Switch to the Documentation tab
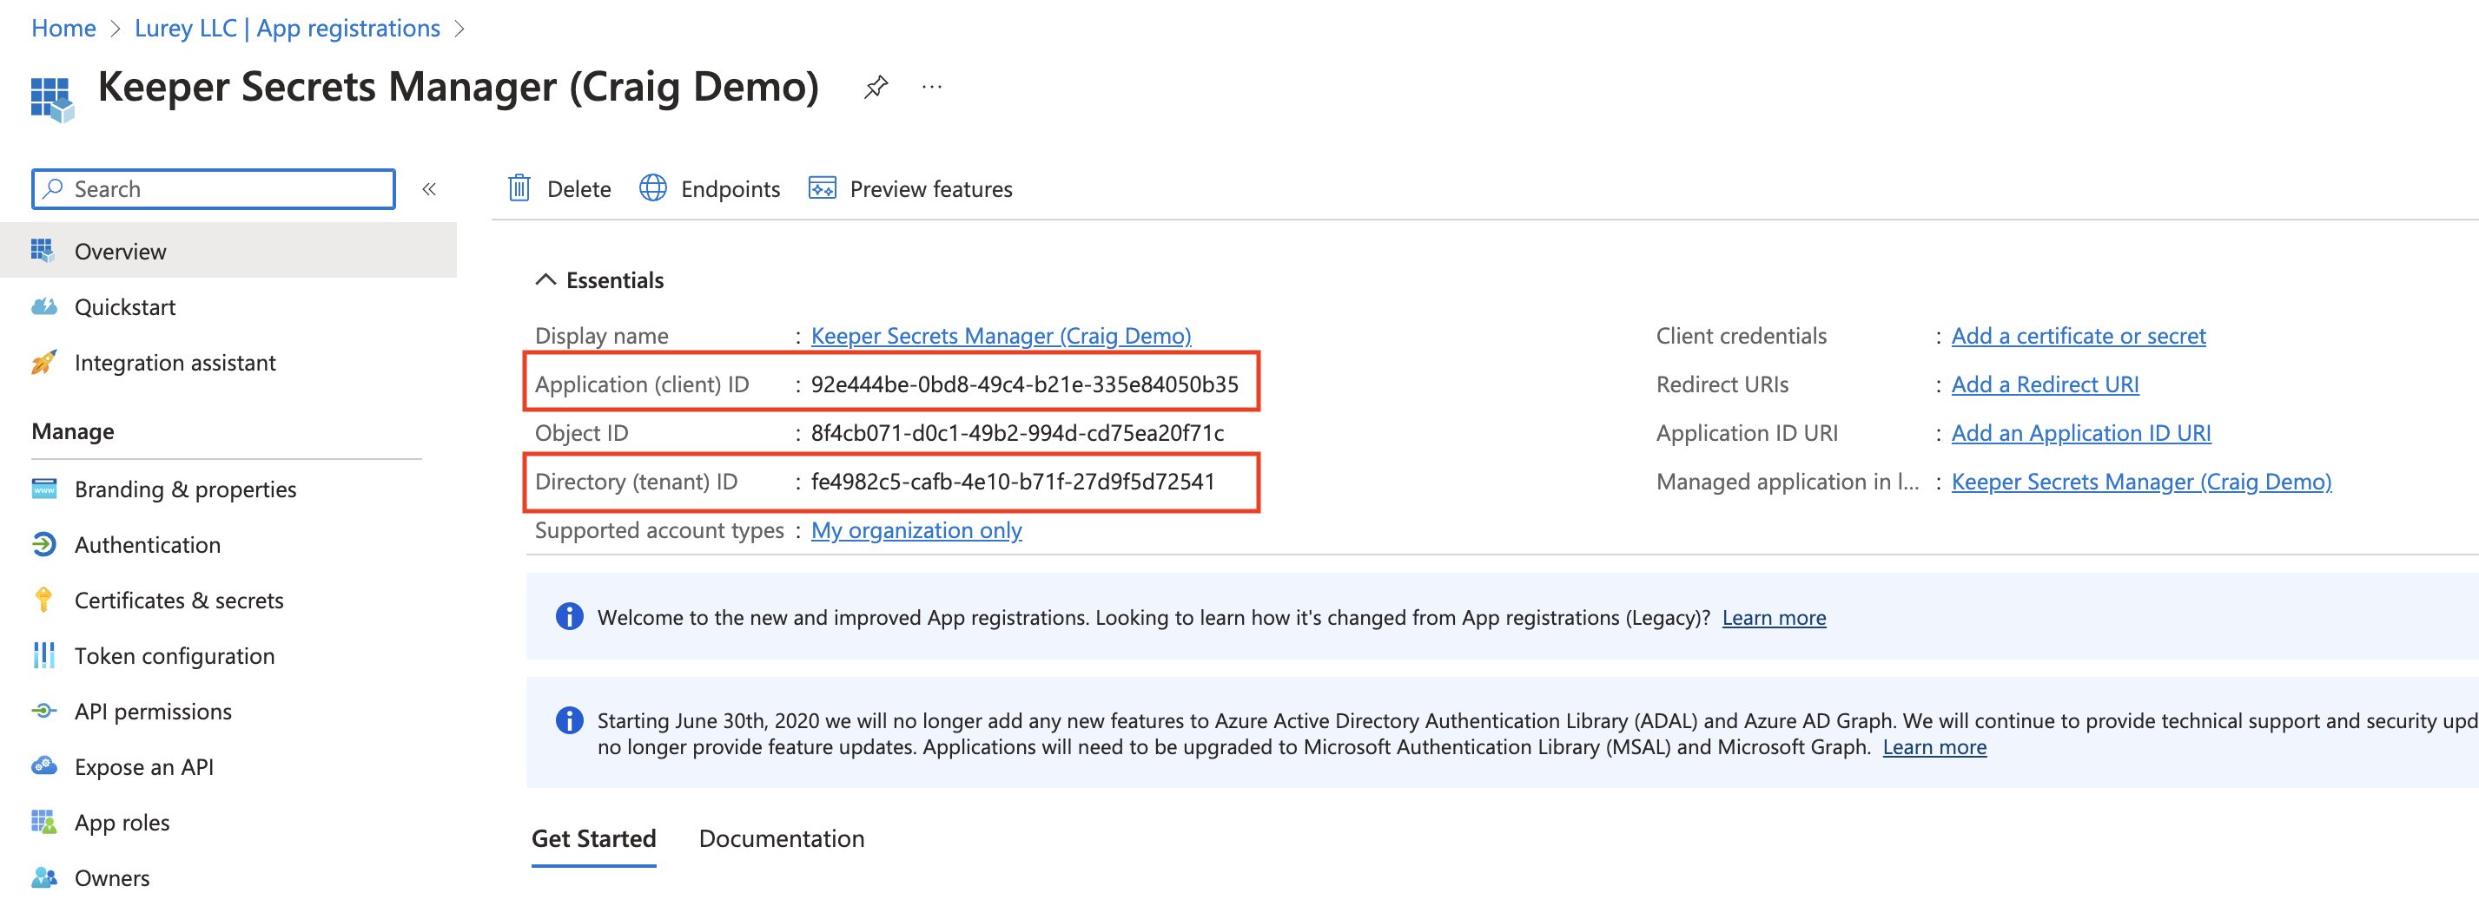2479x906 pixels. [781, 838]
